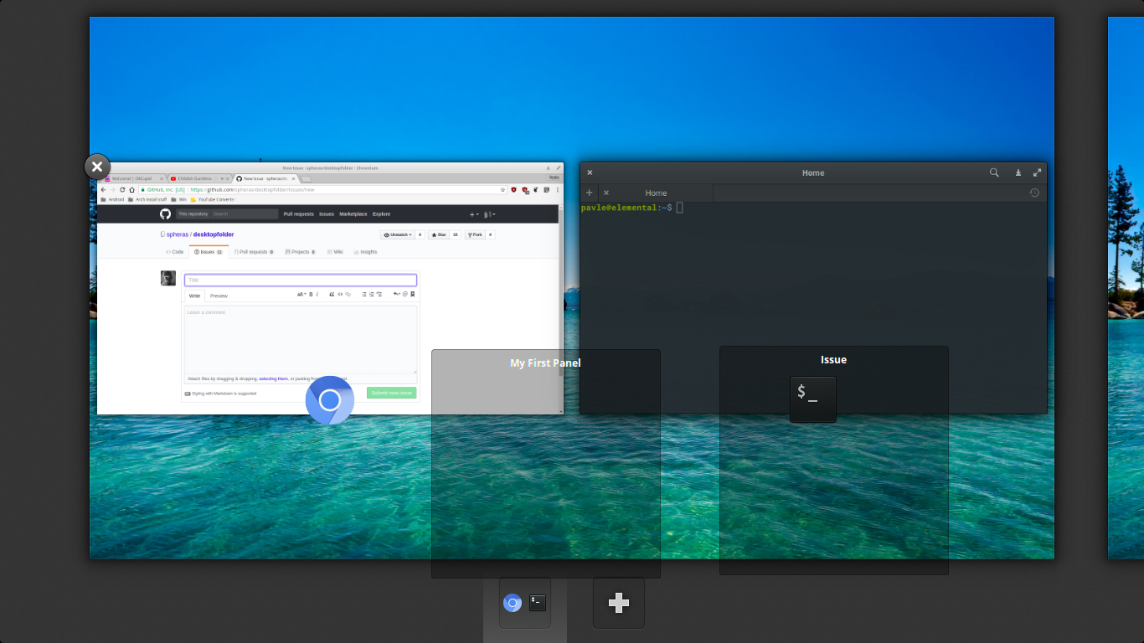Image resolution: width=1144 pixels, height=643 pixels.
Task: Open the desktopfolder repository link
Action: [x=214, y=235]
